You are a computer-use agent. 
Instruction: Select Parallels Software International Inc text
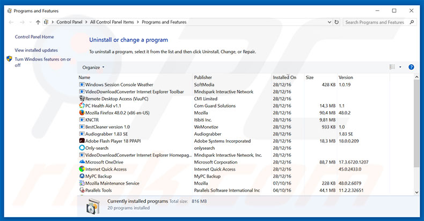(227, 190)
